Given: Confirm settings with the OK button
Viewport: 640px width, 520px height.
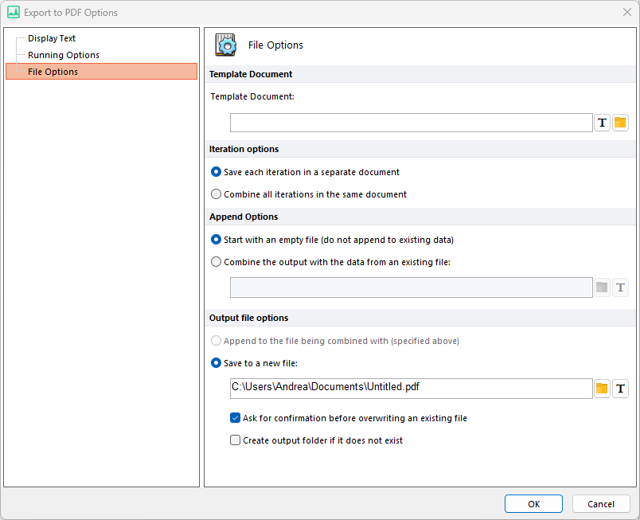Looking at the screenshot, I should [533, 504].
